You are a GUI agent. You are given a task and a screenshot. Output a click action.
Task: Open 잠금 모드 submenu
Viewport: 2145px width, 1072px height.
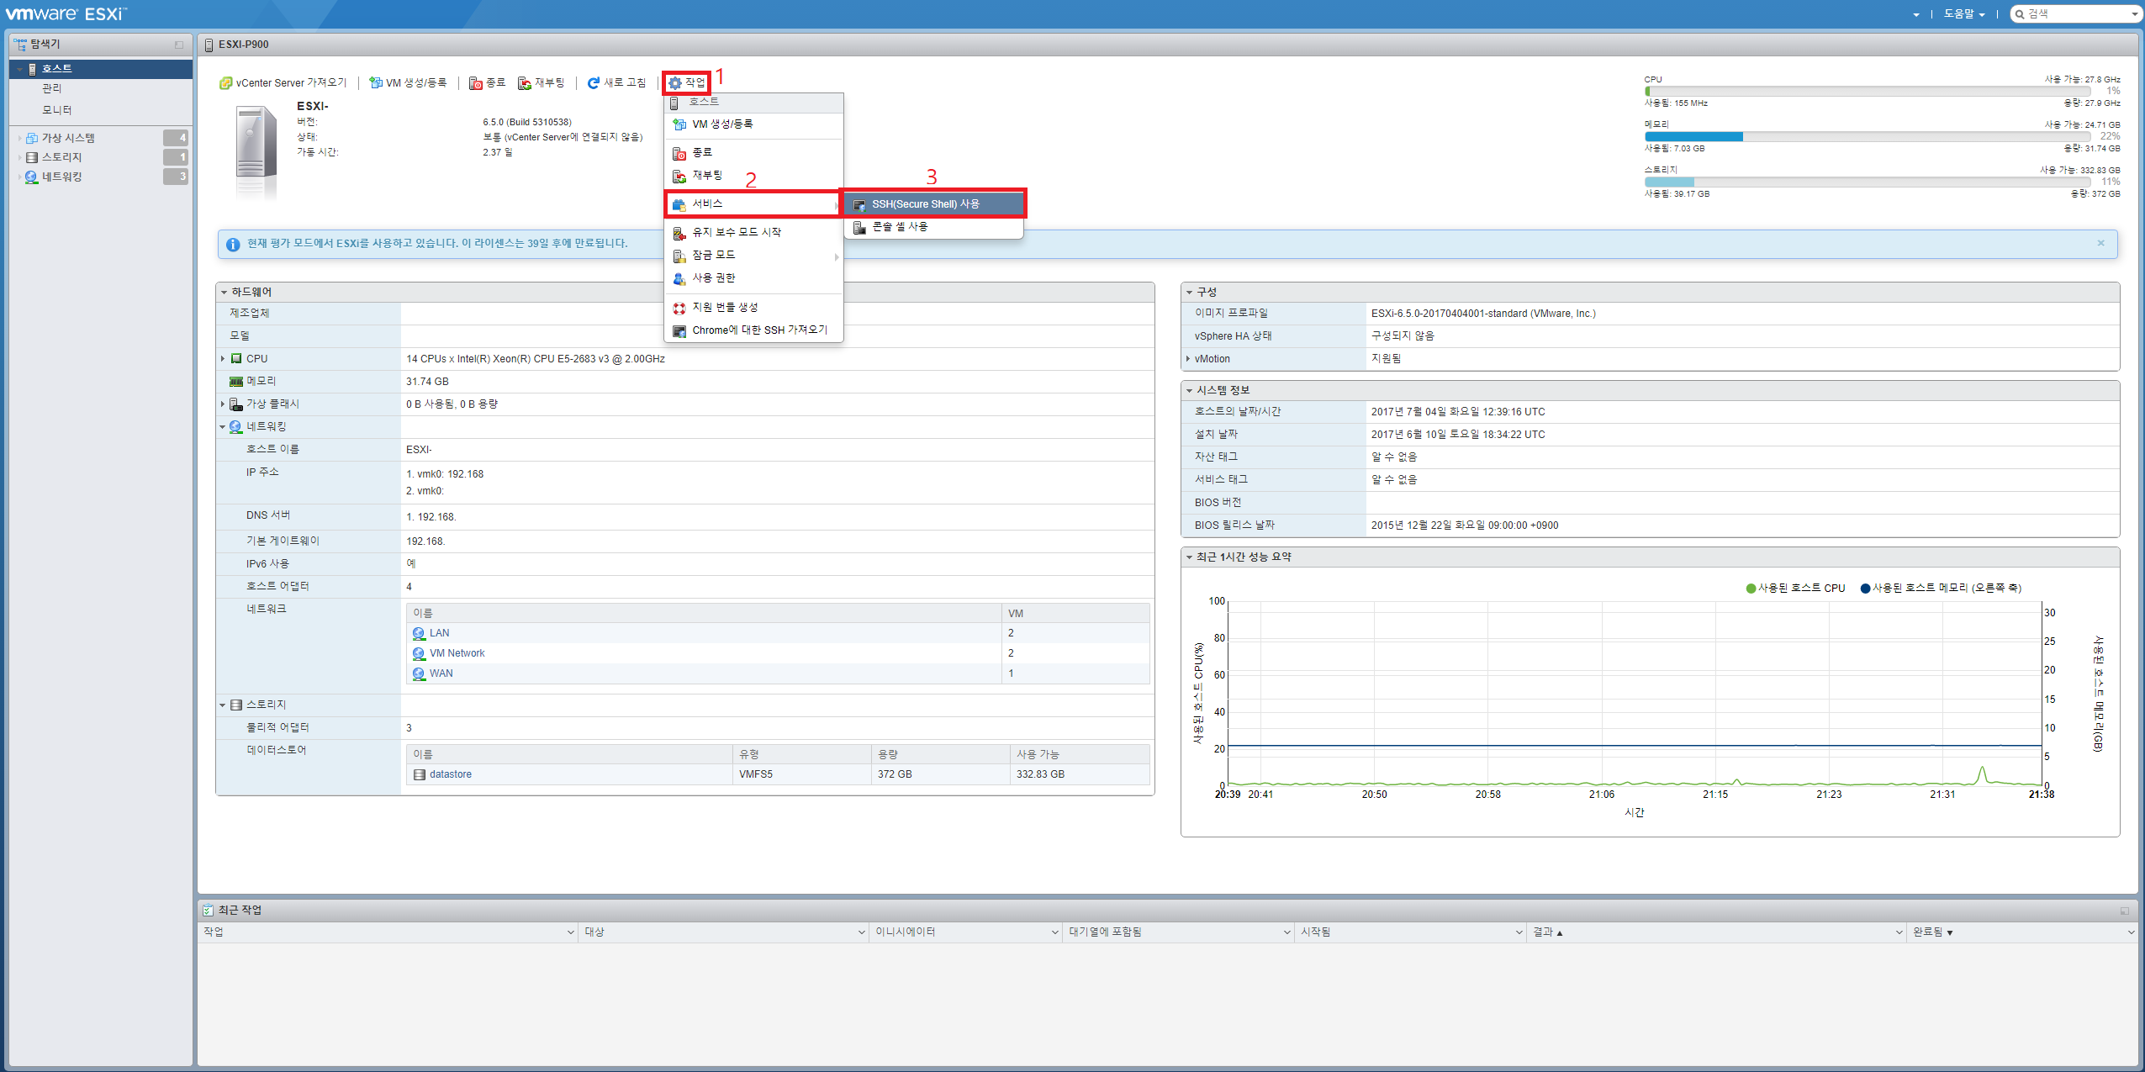coord(753,256)
